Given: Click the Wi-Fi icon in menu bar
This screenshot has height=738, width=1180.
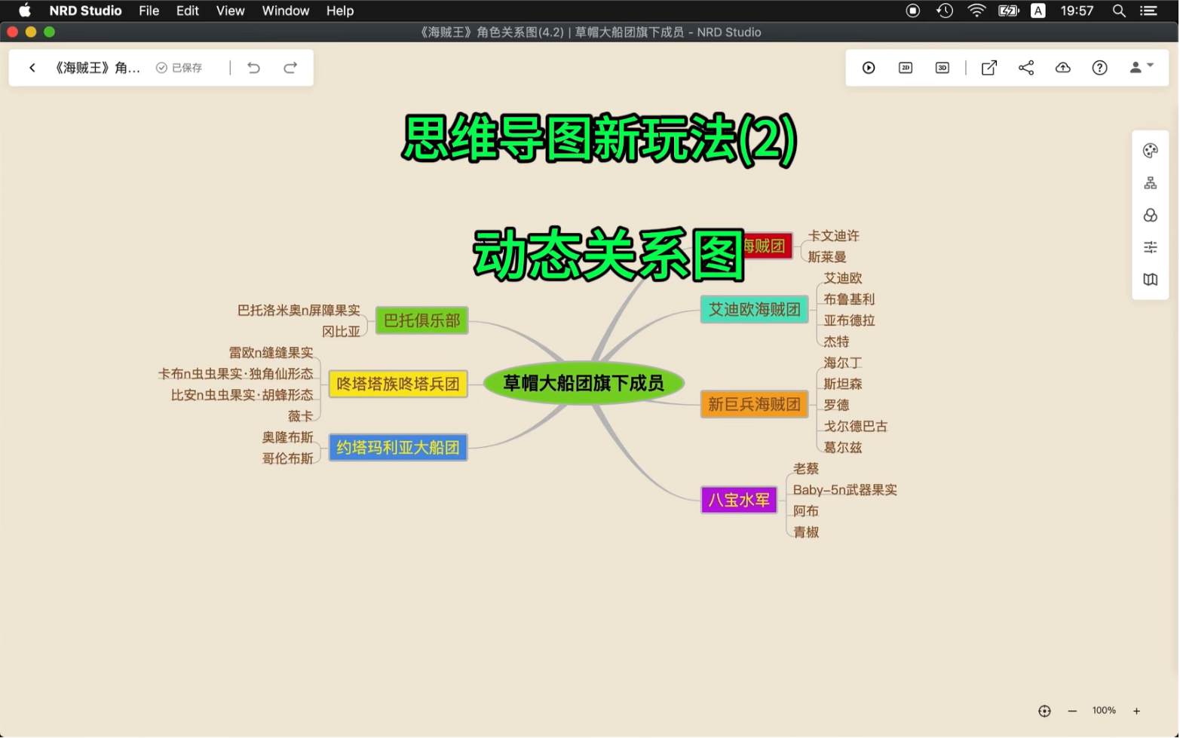Looking at the screenshot, I should point(977,11).
